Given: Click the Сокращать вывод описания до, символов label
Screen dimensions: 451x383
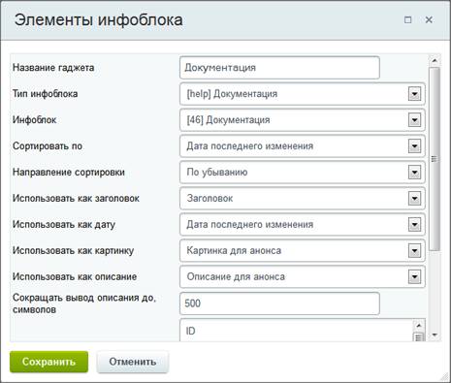Looking at the screenshot, I should click(84, 303).
